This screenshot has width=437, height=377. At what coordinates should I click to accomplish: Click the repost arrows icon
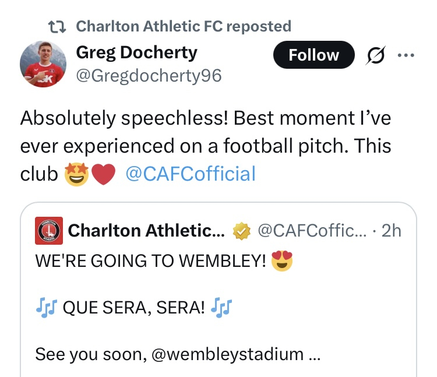click(58, 26)
